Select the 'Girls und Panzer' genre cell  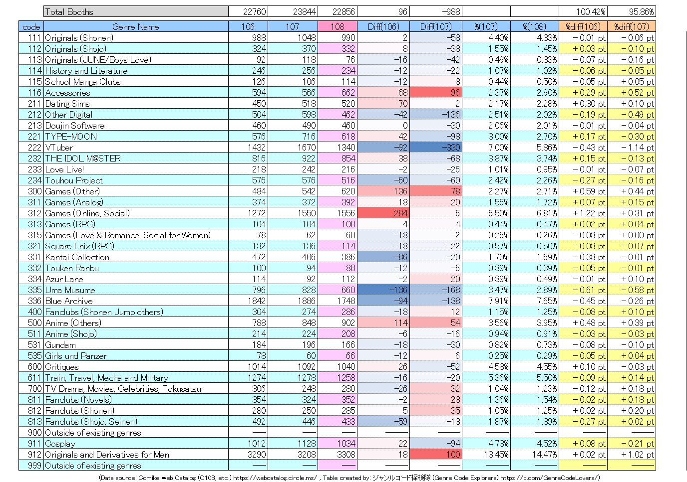[136, 356]
